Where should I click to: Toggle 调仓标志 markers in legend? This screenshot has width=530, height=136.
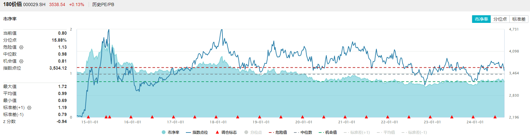click(x=226, y=133)
